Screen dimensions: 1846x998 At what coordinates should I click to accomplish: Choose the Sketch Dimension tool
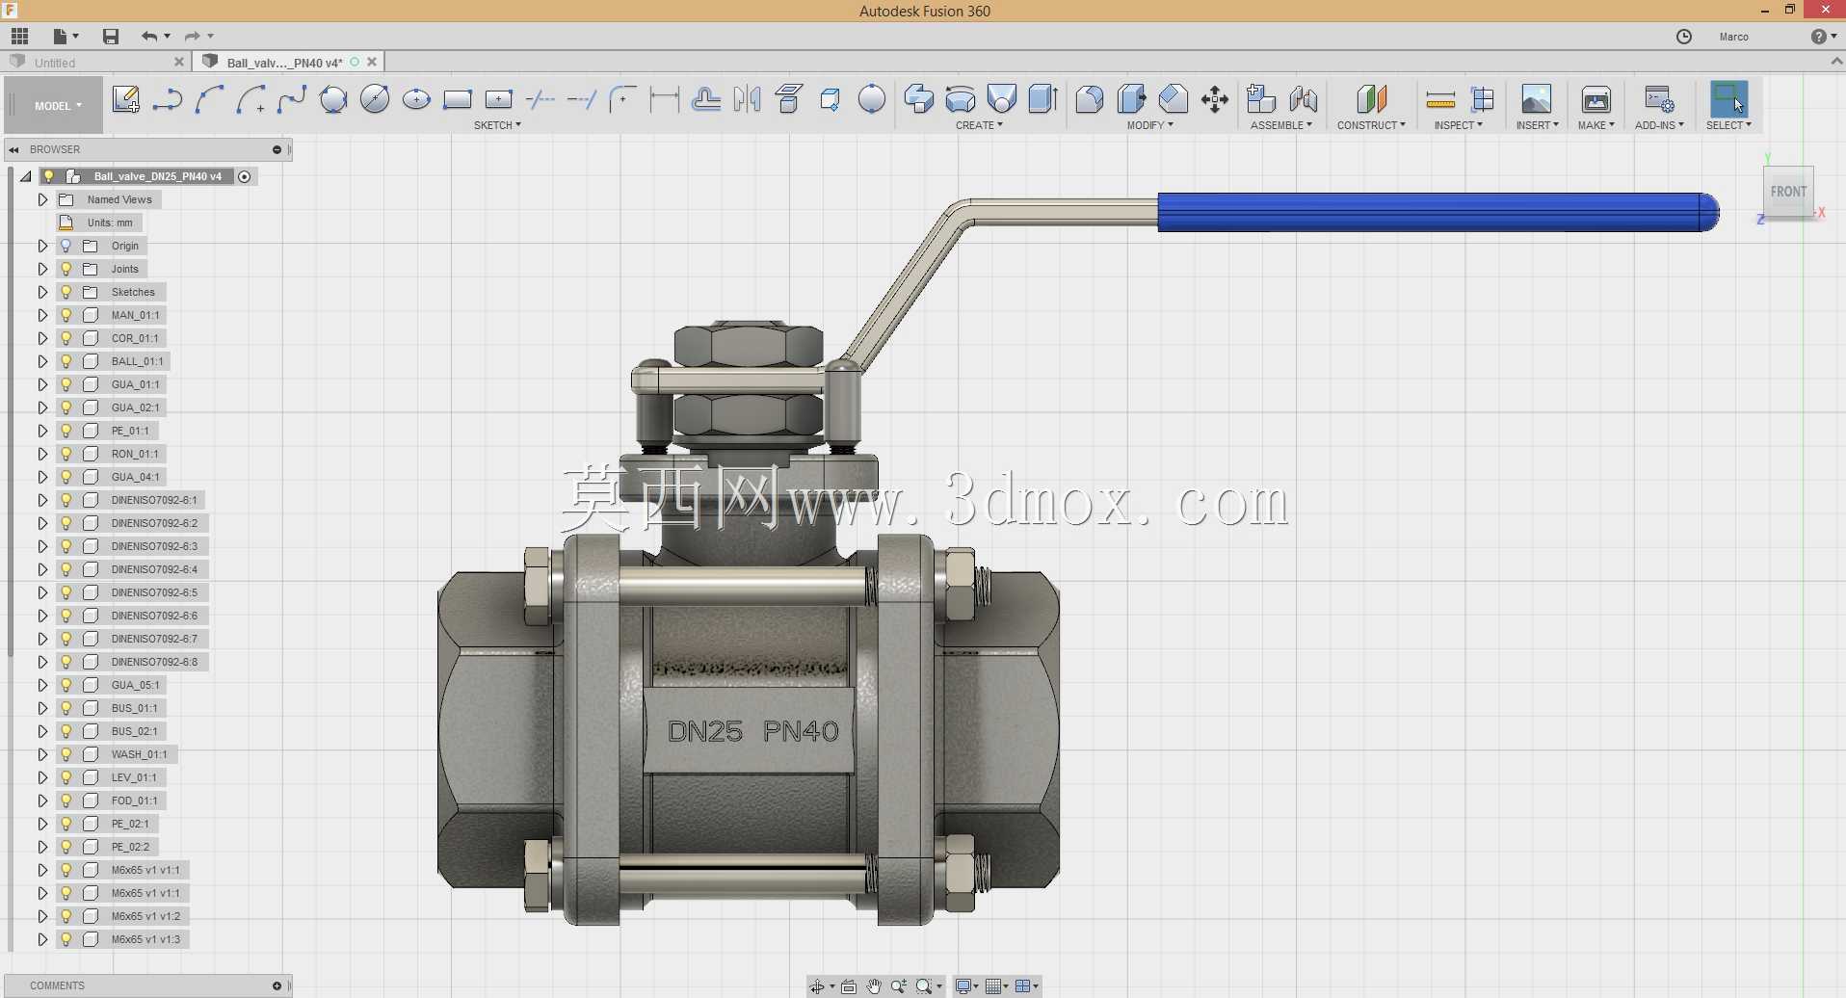(x=665, y=99)
